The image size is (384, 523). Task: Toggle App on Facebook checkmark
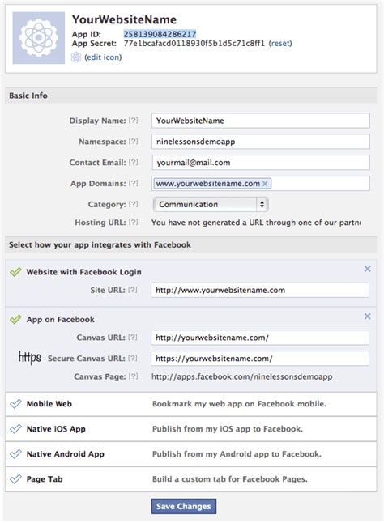[x=15, y=319]
